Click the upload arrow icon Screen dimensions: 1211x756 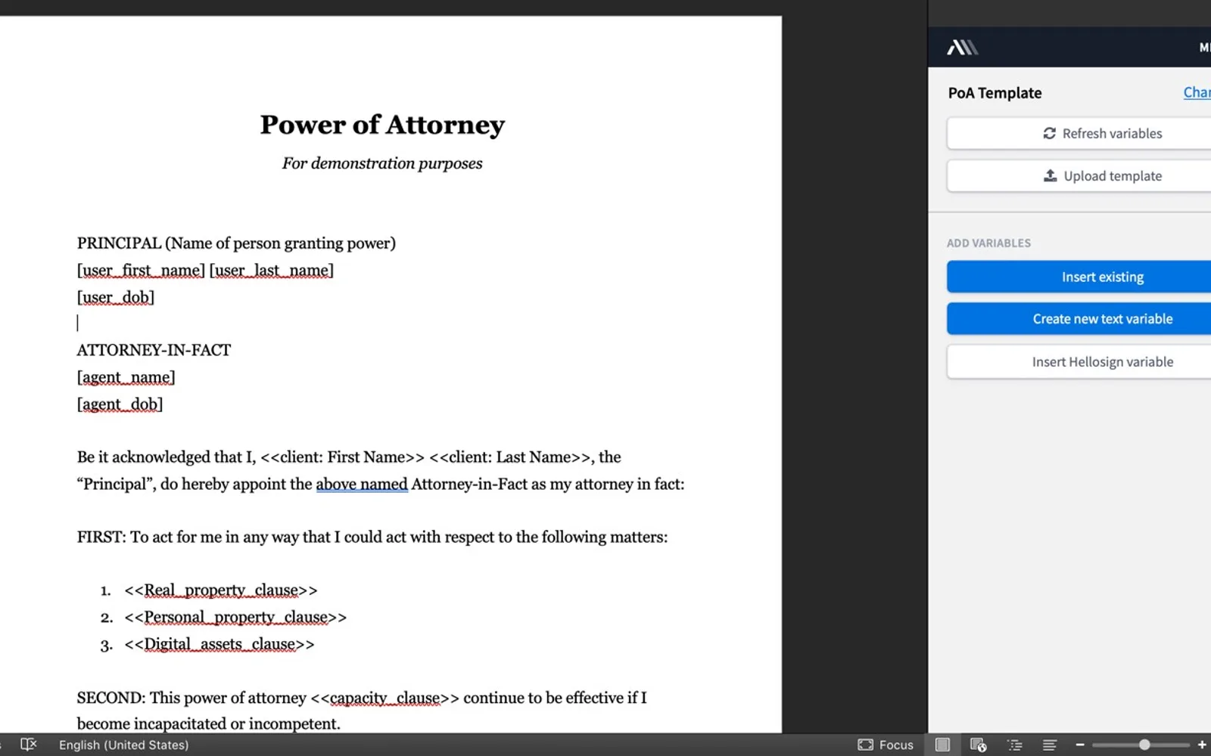[1051, 175]
